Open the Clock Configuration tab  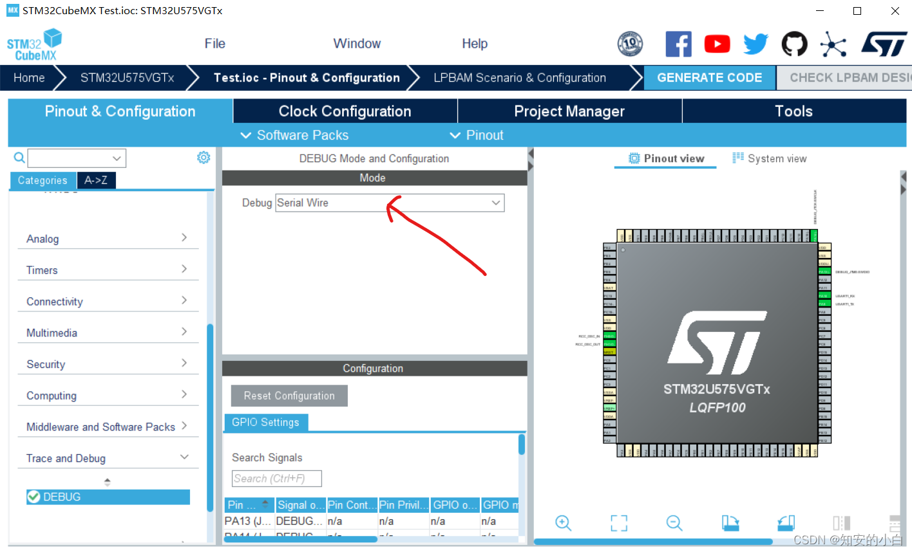(x=345, y=111)
